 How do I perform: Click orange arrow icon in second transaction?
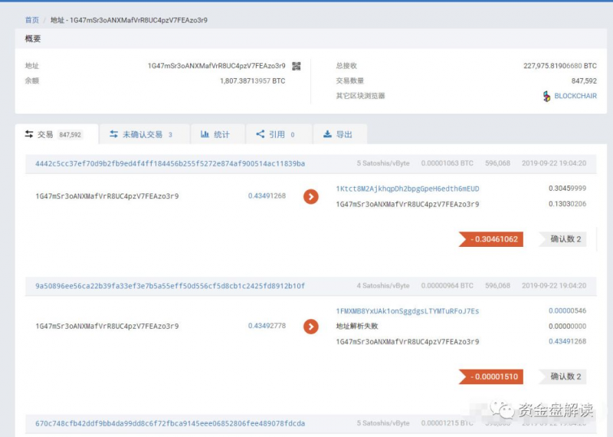point(311,327)
